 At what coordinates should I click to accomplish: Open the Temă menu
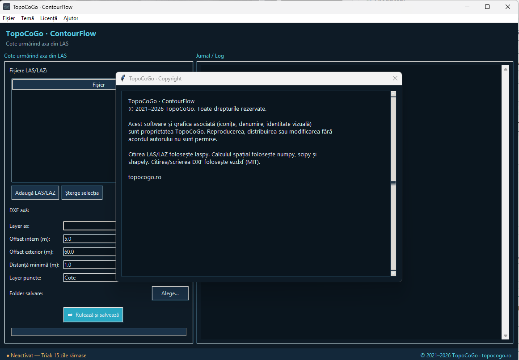pyautogui.click(x=27, y=18)
